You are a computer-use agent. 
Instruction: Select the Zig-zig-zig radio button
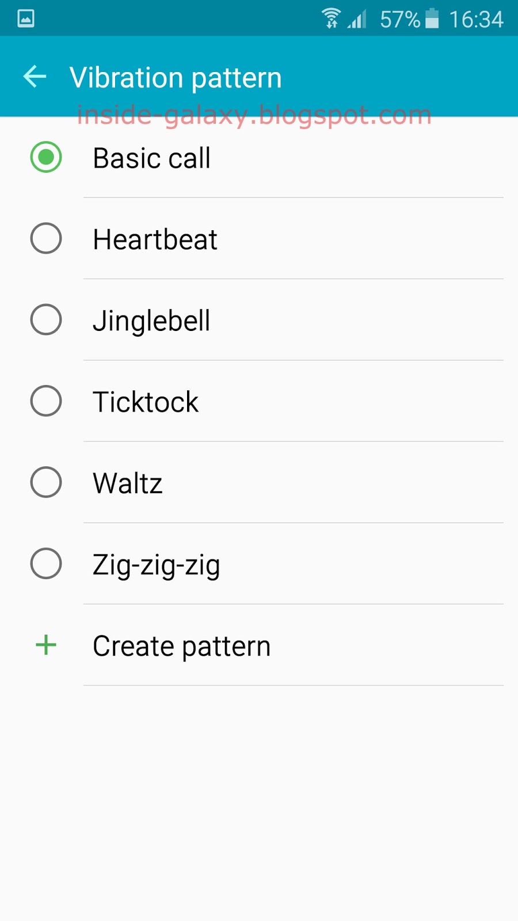pos(46,563)
